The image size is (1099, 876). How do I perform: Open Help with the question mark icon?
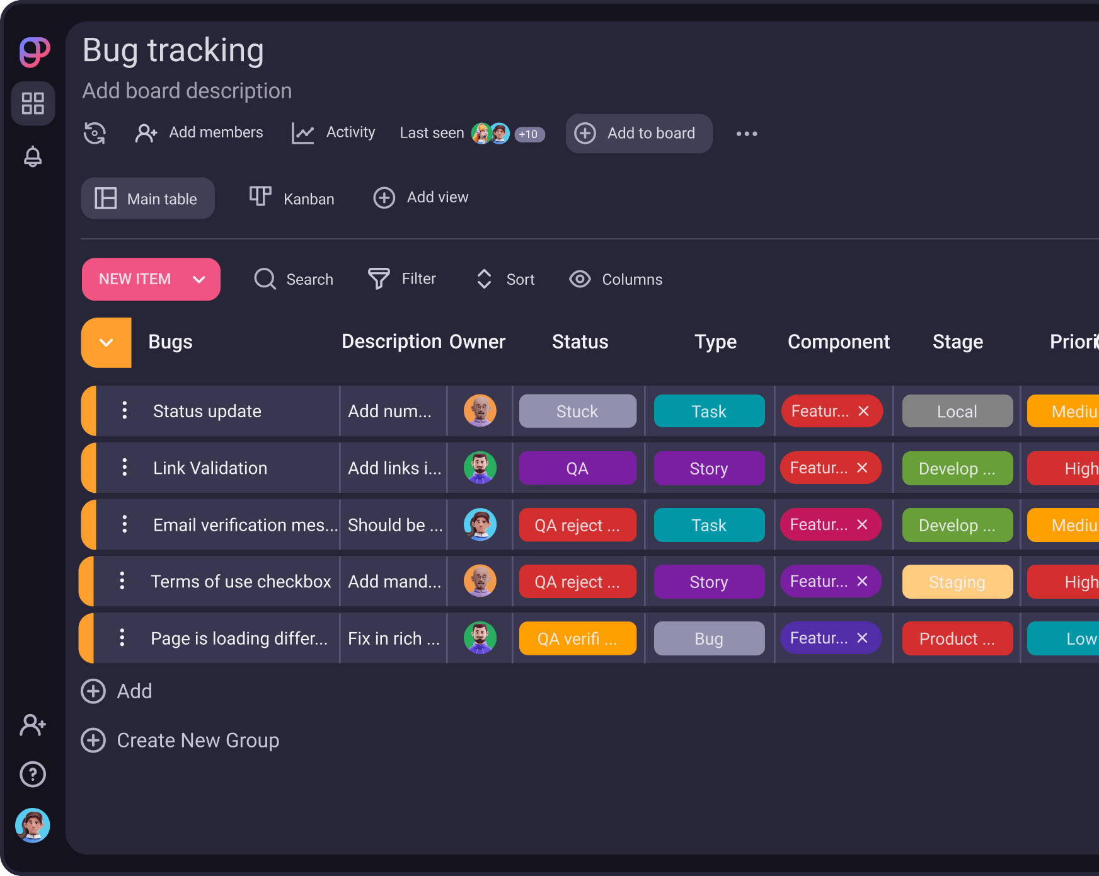pyautogui.click(x=33, y=774)
